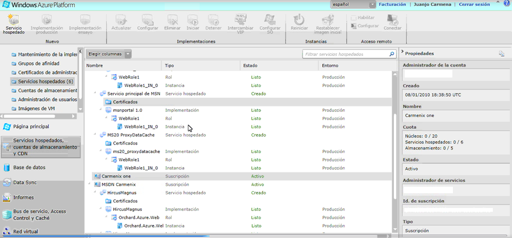Click the Creado date value field
Screen dimensions: 512x238
click(x=456, y=95)
